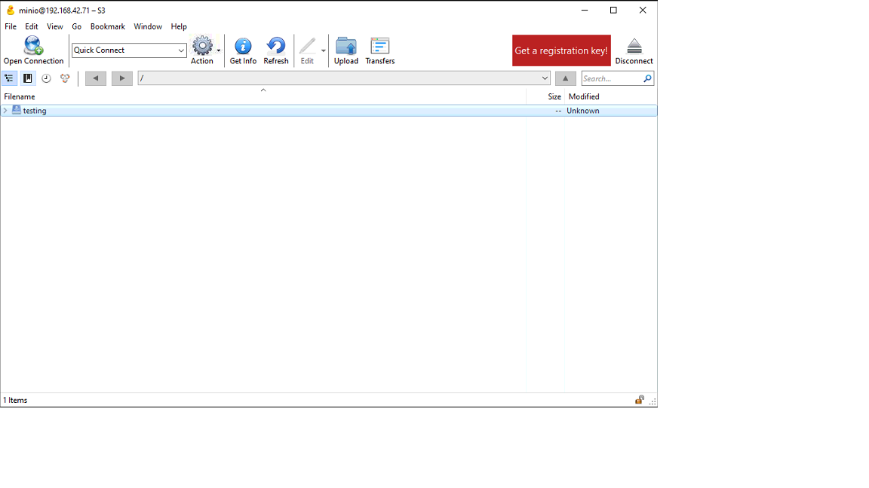Click the window resize grip
Image resolution: width=869 pixels, height=488 pixels.
(653, 402)
